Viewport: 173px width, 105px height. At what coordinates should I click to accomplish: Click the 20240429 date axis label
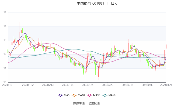point(166,85)
